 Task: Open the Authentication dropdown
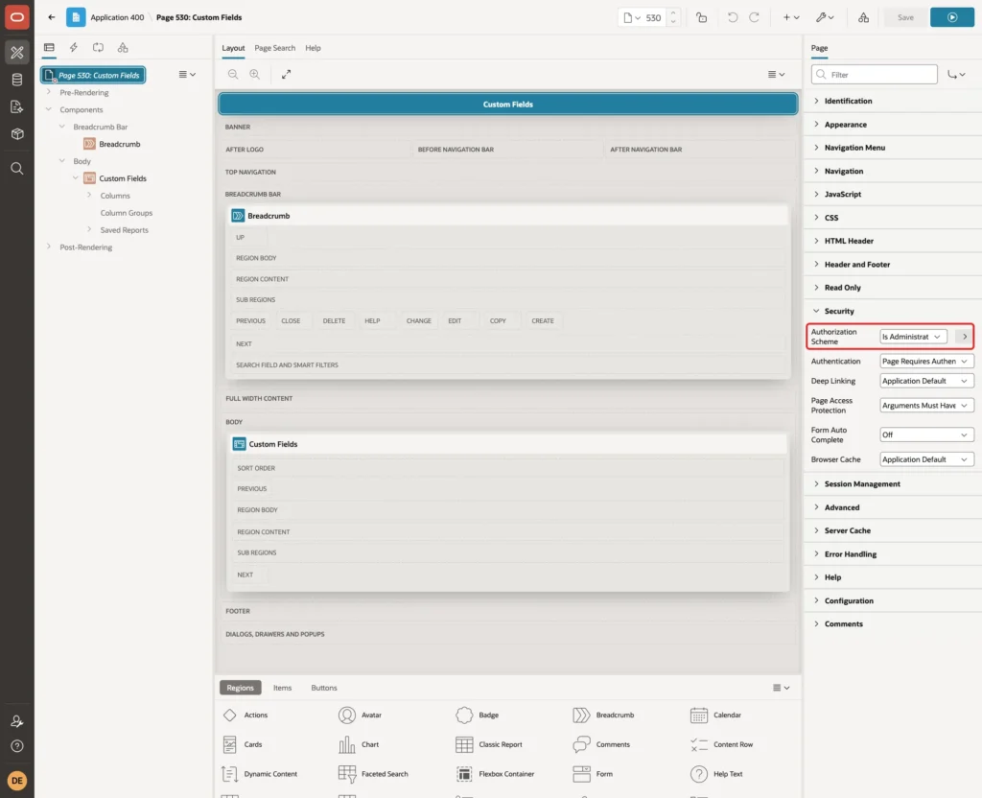[x=926, y=362]
